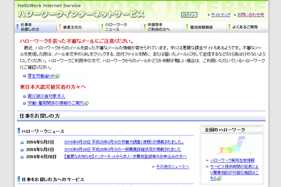Open the 【重要なお知らせ】 internet registration notice
This screenshot has width=281, height=187.
[x=125, y=157]
